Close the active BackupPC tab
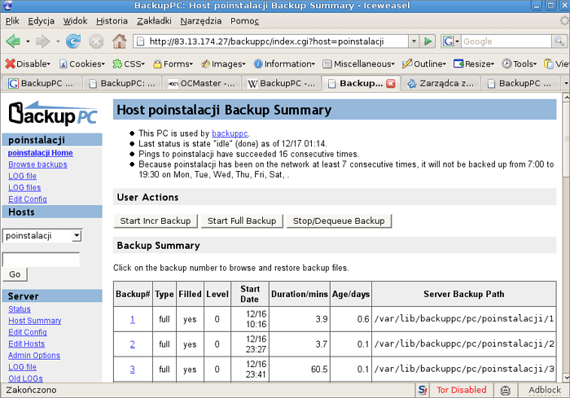Screen dimensions: 570x398 (391, 83)
